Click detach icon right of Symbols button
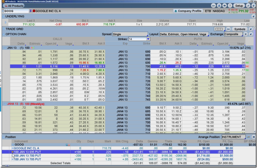Viewport: 257px width, 168px height. (x=251, y=29)
